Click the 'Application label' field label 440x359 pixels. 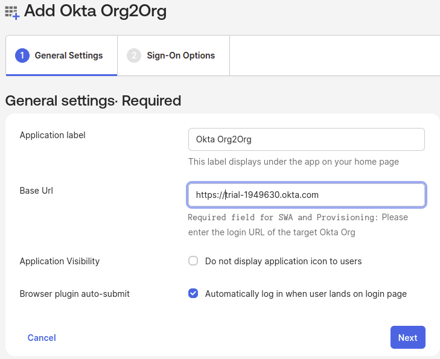pyautogui.click(x=53, y=135)
